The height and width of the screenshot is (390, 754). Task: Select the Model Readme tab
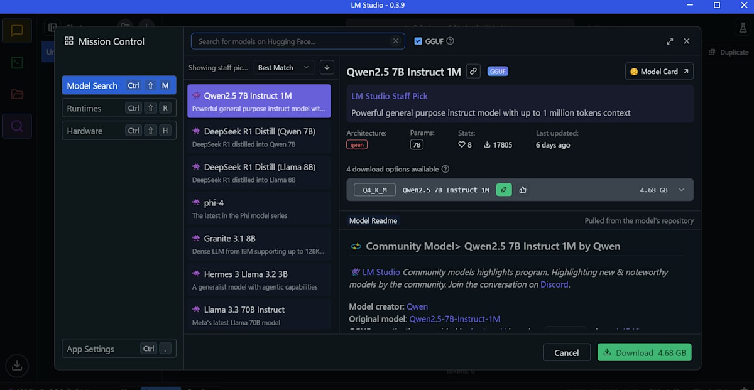373,220
